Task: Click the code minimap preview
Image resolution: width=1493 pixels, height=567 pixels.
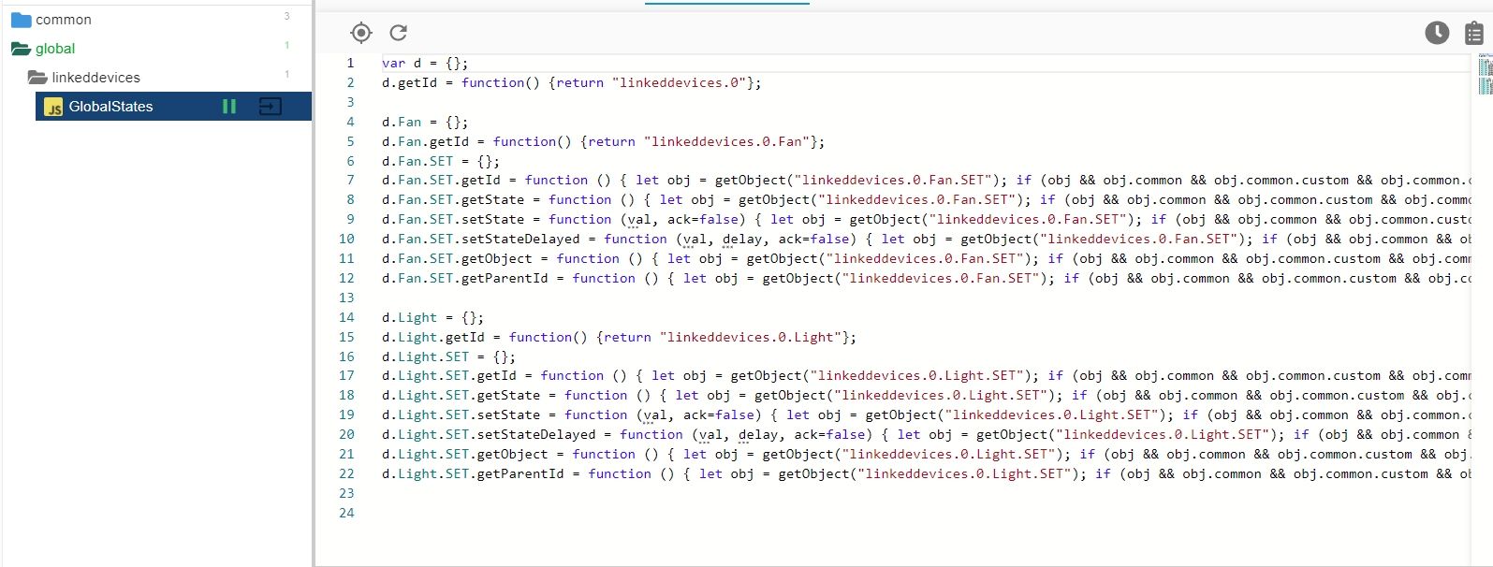Action: pos(1485,75)
